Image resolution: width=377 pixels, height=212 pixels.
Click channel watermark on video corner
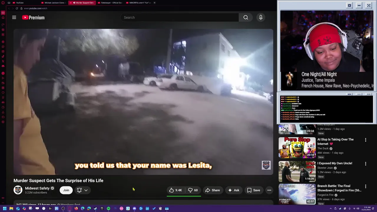pyautogui.click(x=266, y=165)
